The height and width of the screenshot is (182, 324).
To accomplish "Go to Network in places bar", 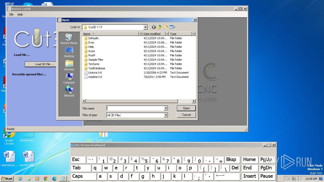I will 69,92.
